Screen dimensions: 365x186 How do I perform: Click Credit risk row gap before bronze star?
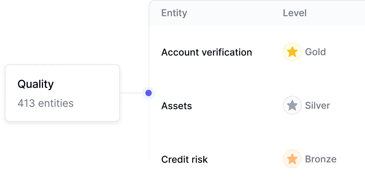245,159
